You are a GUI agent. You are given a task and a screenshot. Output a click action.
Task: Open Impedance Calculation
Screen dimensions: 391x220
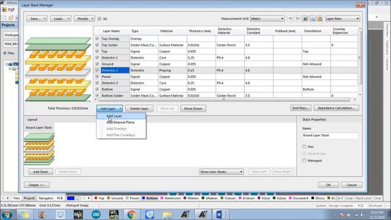[x=336, y=108]
